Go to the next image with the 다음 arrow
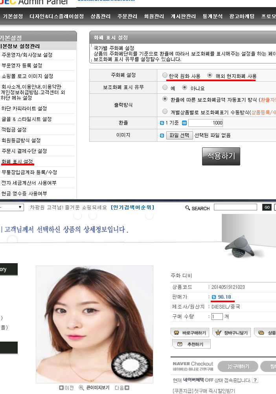 [127, 388]
